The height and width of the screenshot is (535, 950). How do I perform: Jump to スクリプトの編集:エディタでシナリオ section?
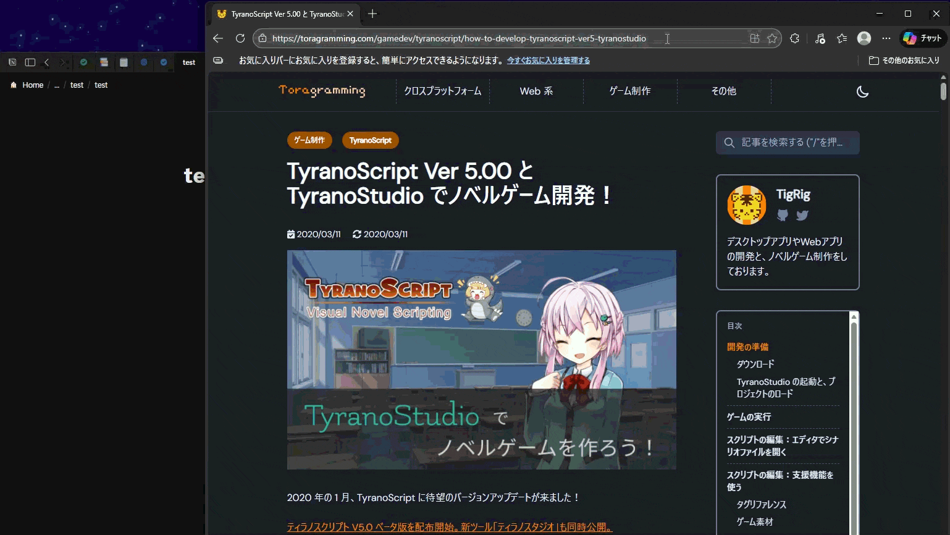click(x=783, y=445)
